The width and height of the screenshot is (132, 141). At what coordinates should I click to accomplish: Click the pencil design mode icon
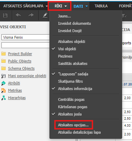(x=45, y=15)
